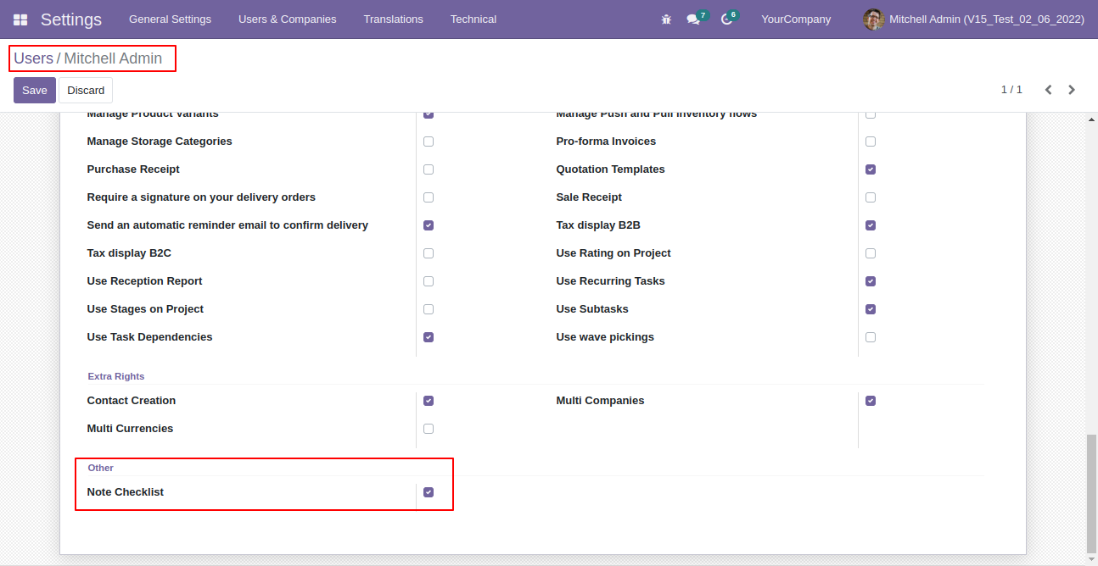The width and height of the screenshot is (1098, 566).
Task: Go to the previous record arrow
Action: pos(1049,90)
